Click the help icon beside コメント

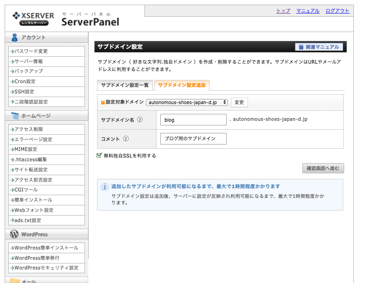click(x=126, y=138)
